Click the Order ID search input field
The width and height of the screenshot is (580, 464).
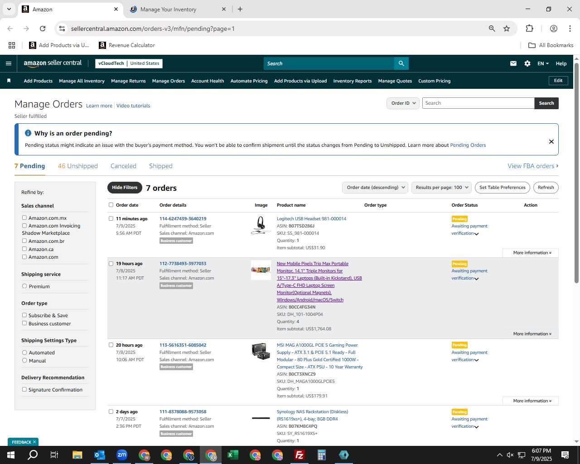[478, 103]
